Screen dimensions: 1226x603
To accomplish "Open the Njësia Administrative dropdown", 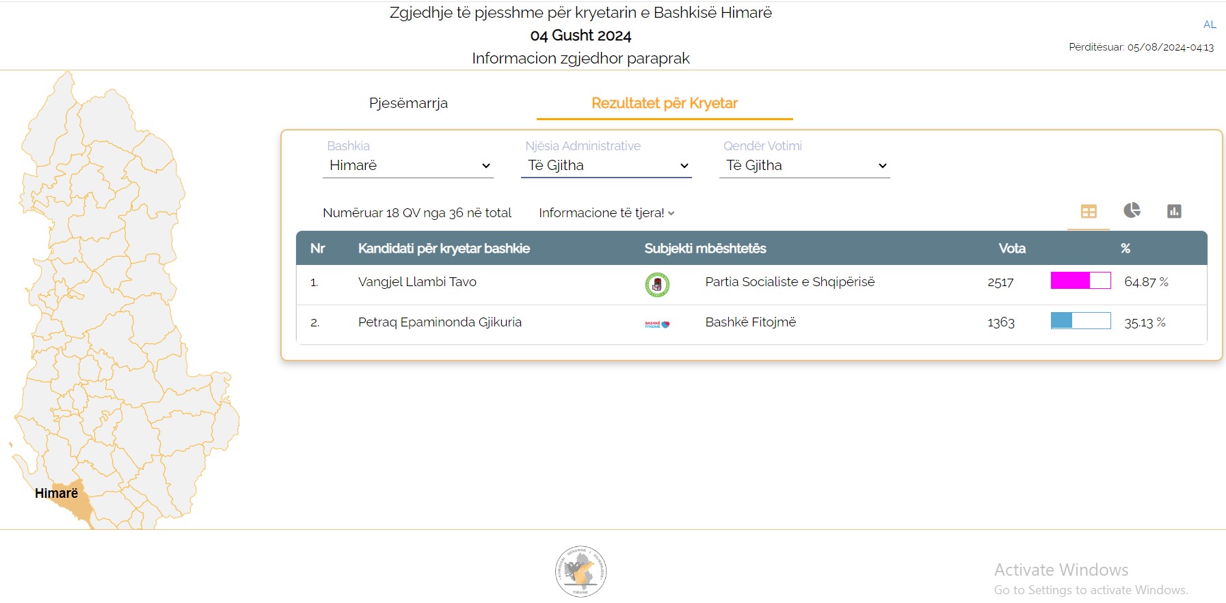I will tap(607, 166).
